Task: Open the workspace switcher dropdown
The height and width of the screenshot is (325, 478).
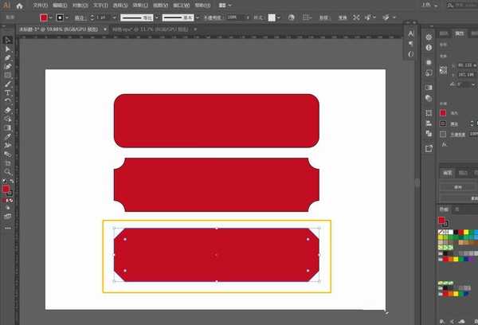Action: 225,6
